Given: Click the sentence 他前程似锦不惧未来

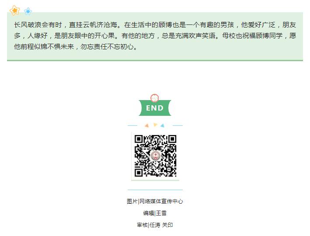Looking at the screenshot, I should 44,47.
